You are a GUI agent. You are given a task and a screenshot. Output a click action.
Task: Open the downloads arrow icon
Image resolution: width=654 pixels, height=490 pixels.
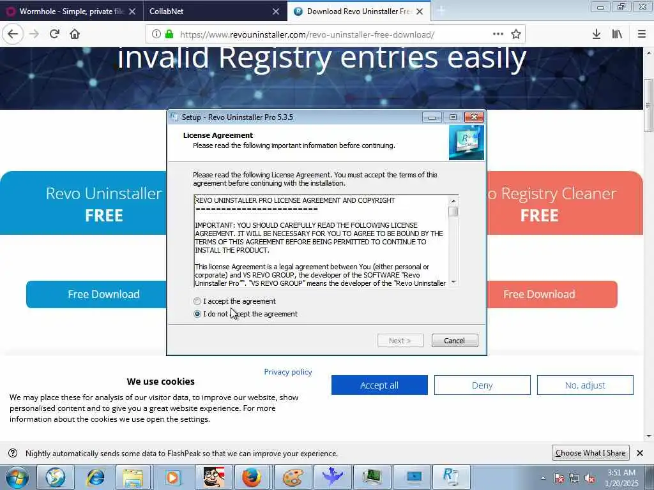click(597, 34)
